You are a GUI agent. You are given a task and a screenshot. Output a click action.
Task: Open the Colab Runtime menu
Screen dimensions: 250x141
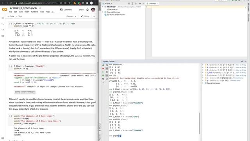[x=34, y=12]
